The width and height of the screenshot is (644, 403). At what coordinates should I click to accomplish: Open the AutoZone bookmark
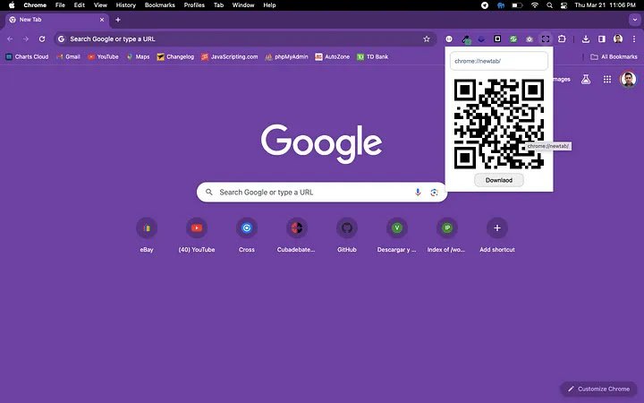[x=332, y=56]
